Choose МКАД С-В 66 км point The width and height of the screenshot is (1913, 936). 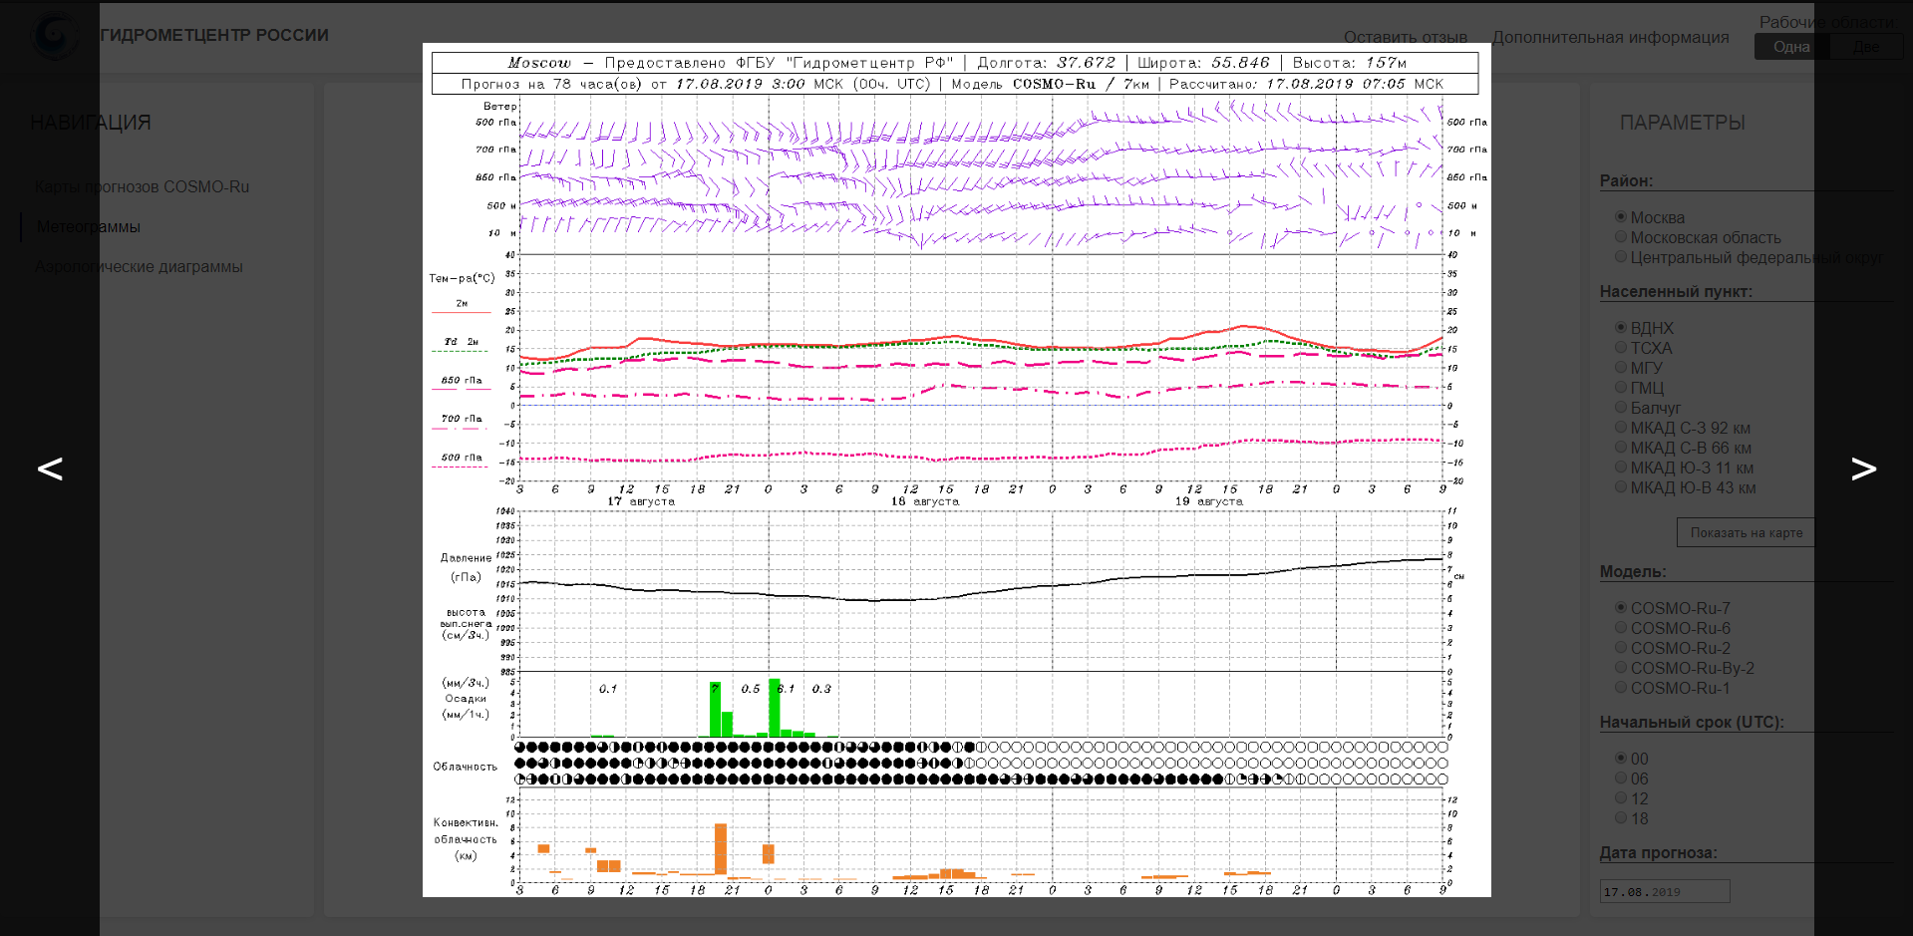(1621, 447)
